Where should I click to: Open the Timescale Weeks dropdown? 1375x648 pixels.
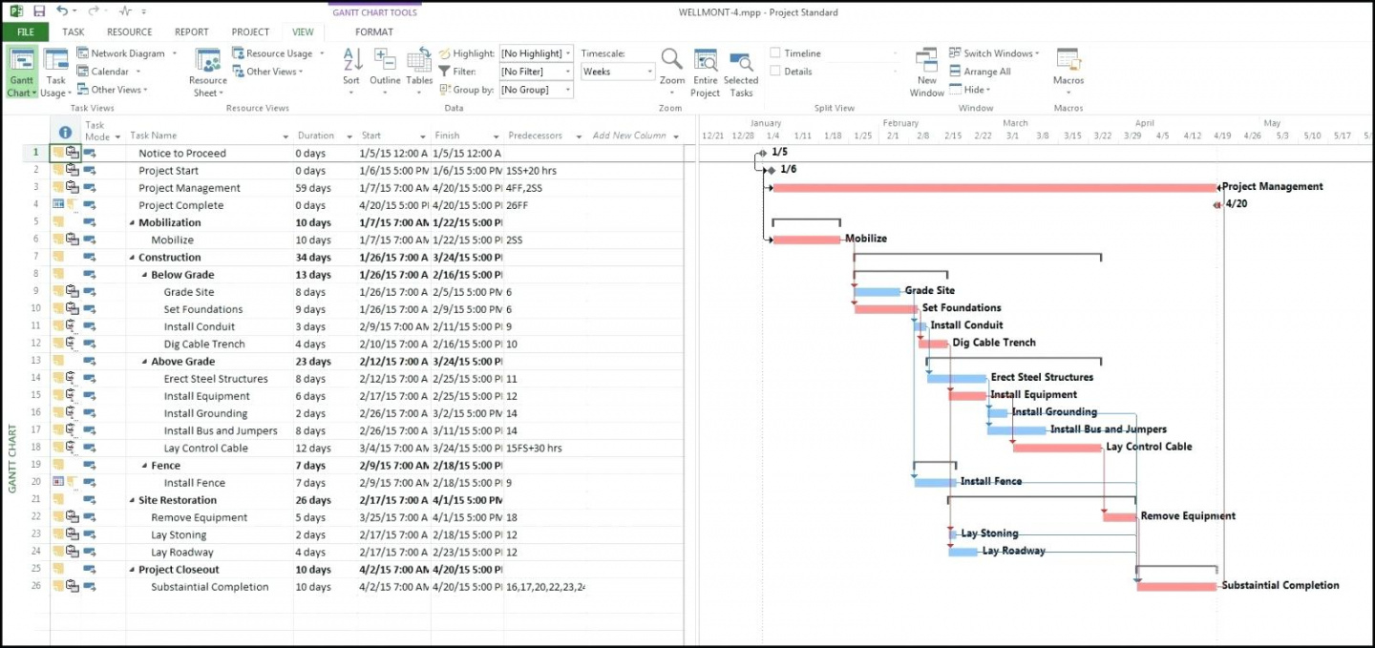pos(649,72)
